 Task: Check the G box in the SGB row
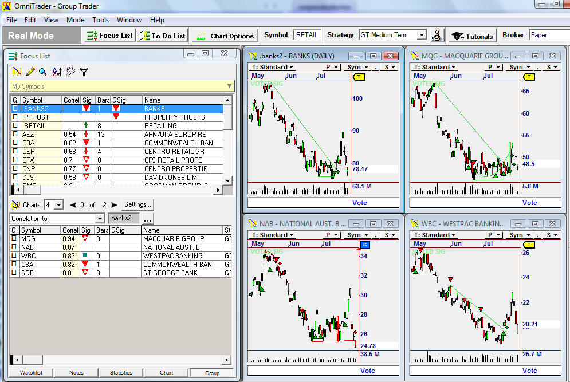coord(14,273)
